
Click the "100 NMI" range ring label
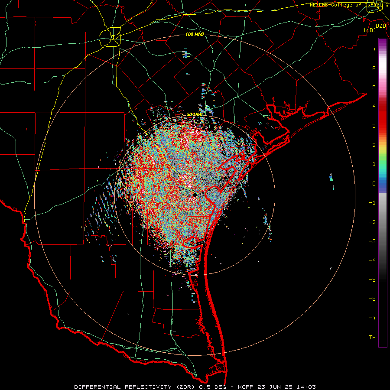[x=195, y=34]
